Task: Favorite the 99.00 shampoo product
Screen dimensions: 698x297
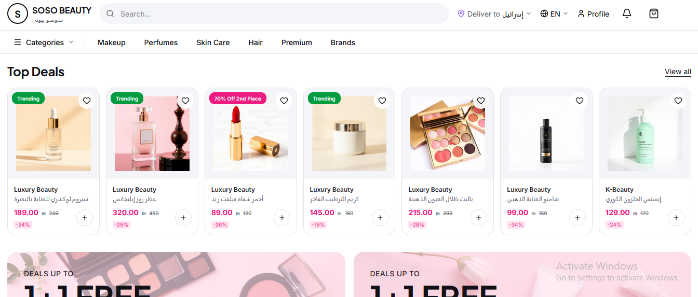Action: (x=580, y=101)
